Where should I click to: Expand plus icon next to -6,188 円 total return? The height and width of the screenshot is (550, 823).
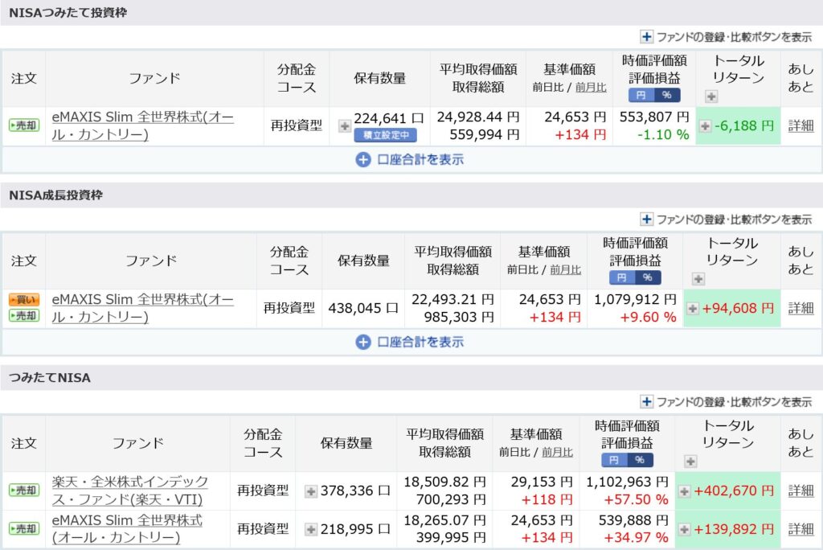point(705,126)
